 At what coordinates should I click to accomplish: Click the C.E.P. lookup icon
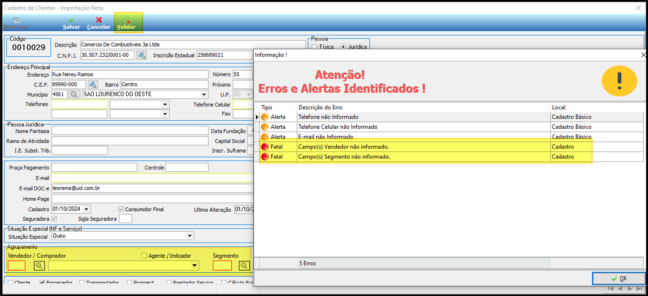(x=93, y=85)
